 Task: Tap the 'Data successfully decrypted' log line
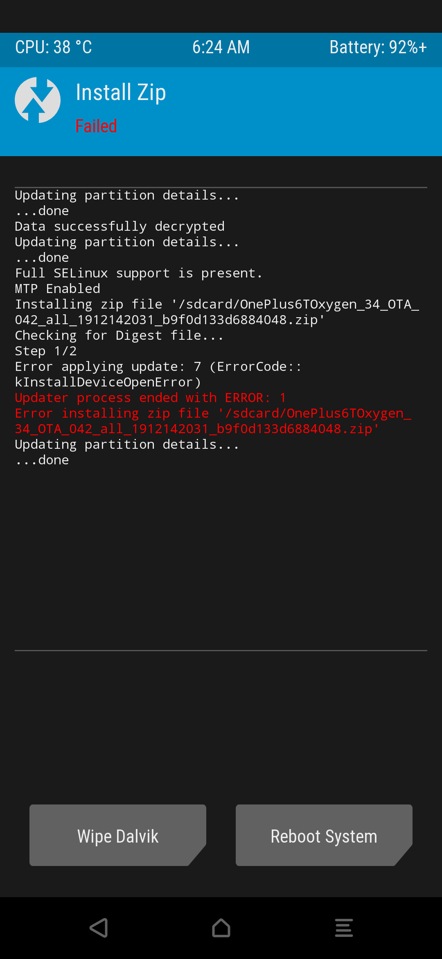120,226
